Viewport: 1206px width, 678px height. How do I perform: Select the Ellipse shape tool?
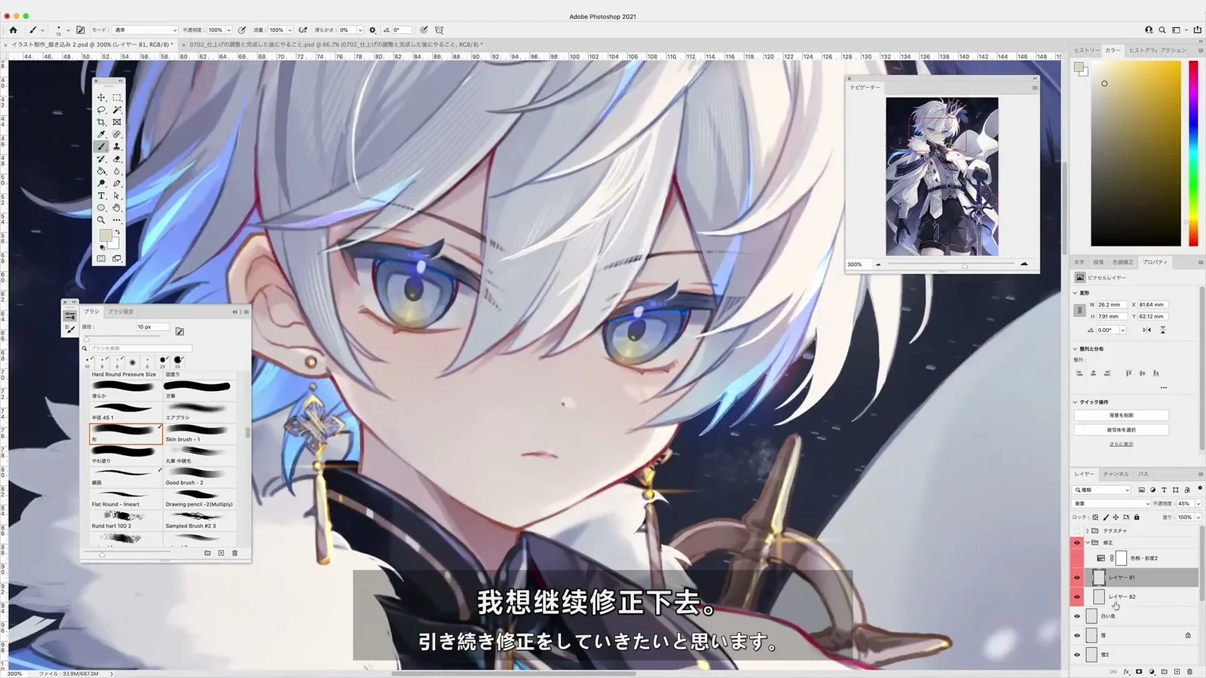(101, 208)
